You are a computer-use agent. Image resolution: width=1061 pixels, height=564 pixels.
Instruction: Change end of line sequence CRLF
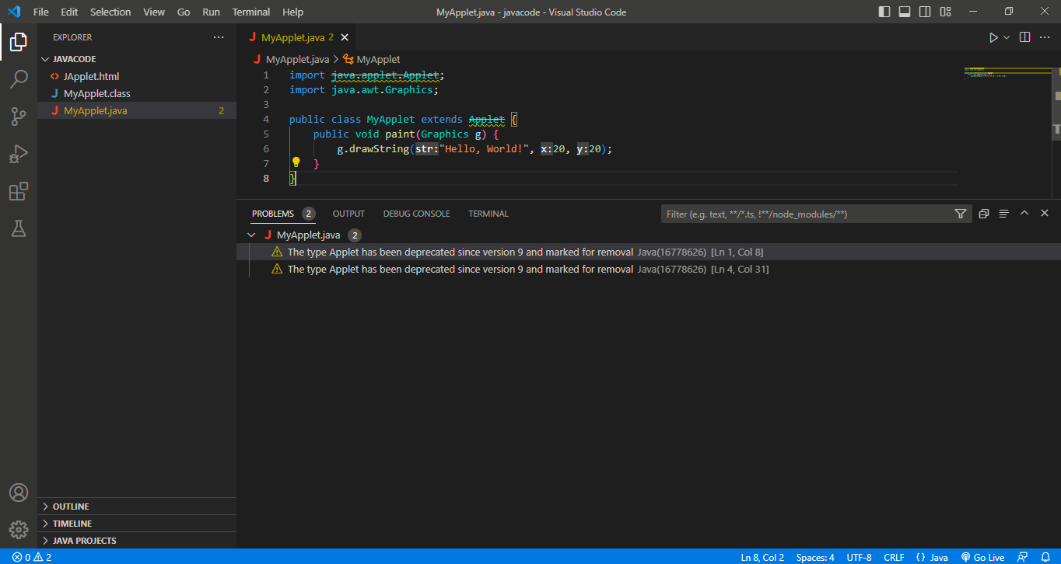(894, 557)
